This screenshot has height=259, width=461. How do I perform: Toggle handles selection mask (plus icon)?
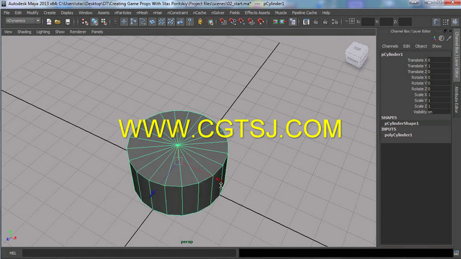(x=124, y=22)
